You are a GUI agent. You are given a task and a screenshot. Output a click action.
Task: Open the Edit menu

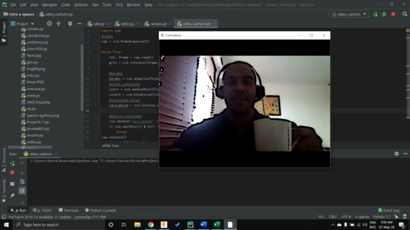tap(23, 4)
